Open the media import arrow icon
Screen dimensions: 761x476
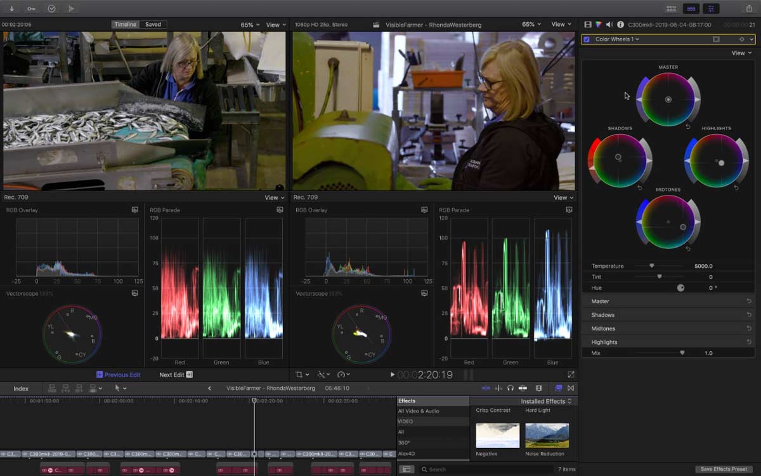(x=12, y=8)
